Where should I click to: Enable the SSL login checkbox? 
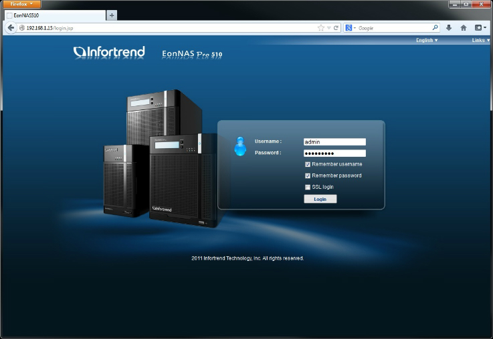[x=308, y=188]
